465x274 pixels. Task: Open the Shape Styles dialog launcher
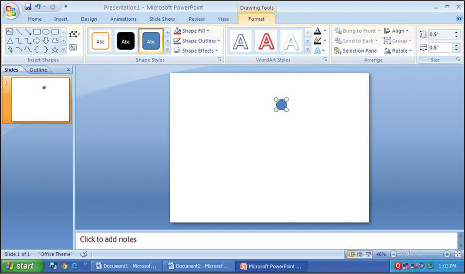click(220, 60)
